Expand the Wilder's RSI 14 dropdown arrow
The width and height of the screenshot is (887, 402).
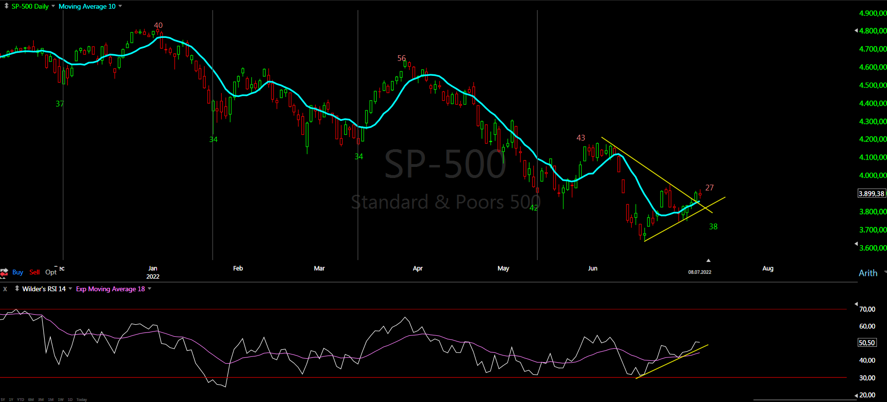tap(70, 288)
